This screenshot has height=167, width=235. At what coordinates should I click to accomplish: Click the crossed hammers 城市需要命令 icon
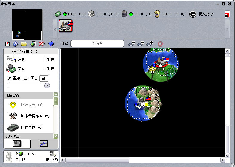tap(13, 116)
